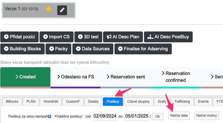Run the 3D test

tap(88, 37)
